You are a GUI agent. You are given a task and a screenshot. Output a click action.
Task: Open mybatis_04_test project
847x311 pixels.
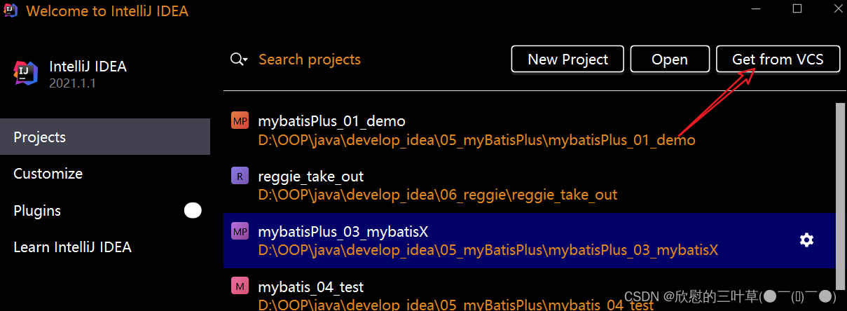coord(529,290)
